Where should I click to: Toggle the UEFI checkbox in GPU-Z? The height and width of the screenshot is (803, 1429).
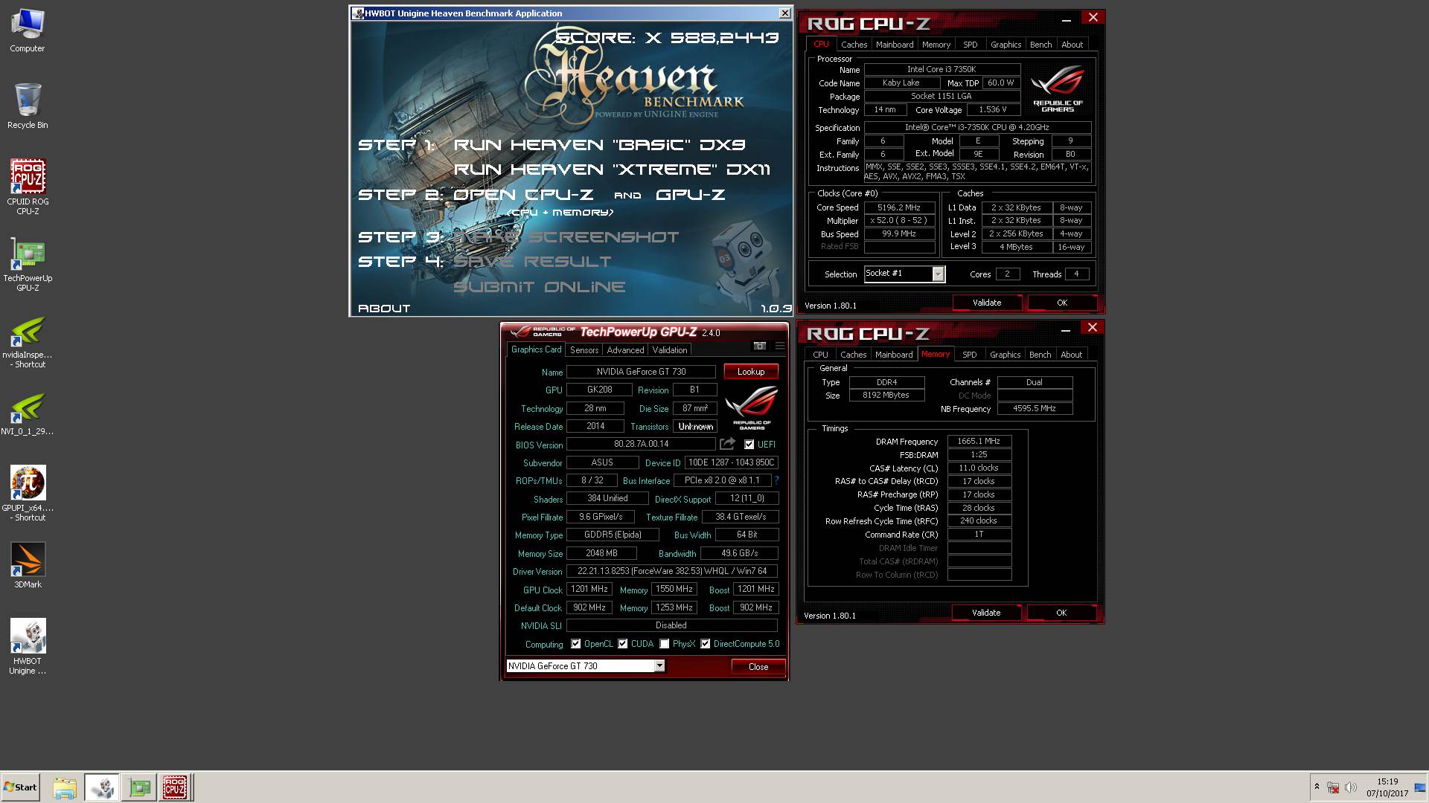(749, 445)
